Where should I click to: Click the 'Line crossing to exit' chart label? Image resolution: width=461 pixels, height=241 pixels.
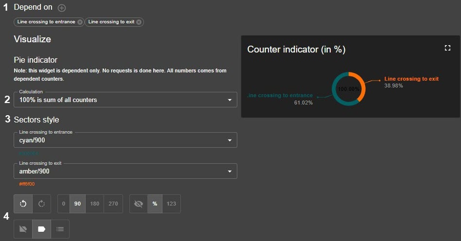tap(411, 78)
